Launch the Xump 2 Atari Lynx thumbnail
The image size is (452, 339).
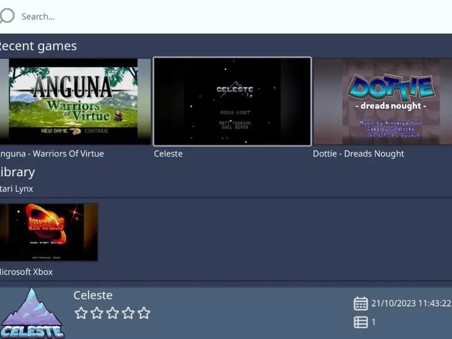pos(49,232)
